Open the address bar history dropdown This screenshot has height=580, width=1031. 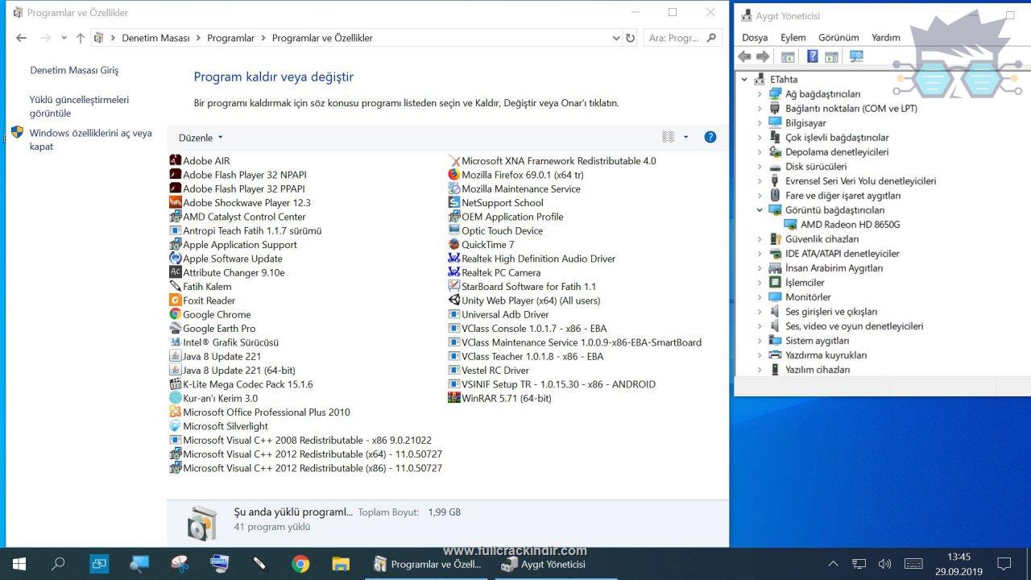616,38
